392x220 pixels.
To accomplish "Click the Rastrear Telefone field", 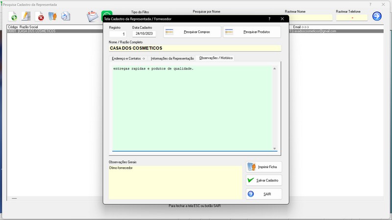I will (352, 18).
